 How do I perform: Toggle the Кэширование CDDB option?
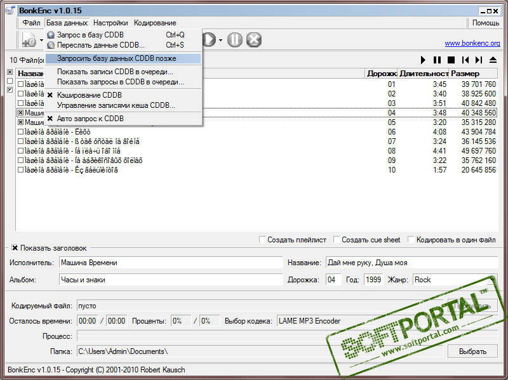pos(123,95)
